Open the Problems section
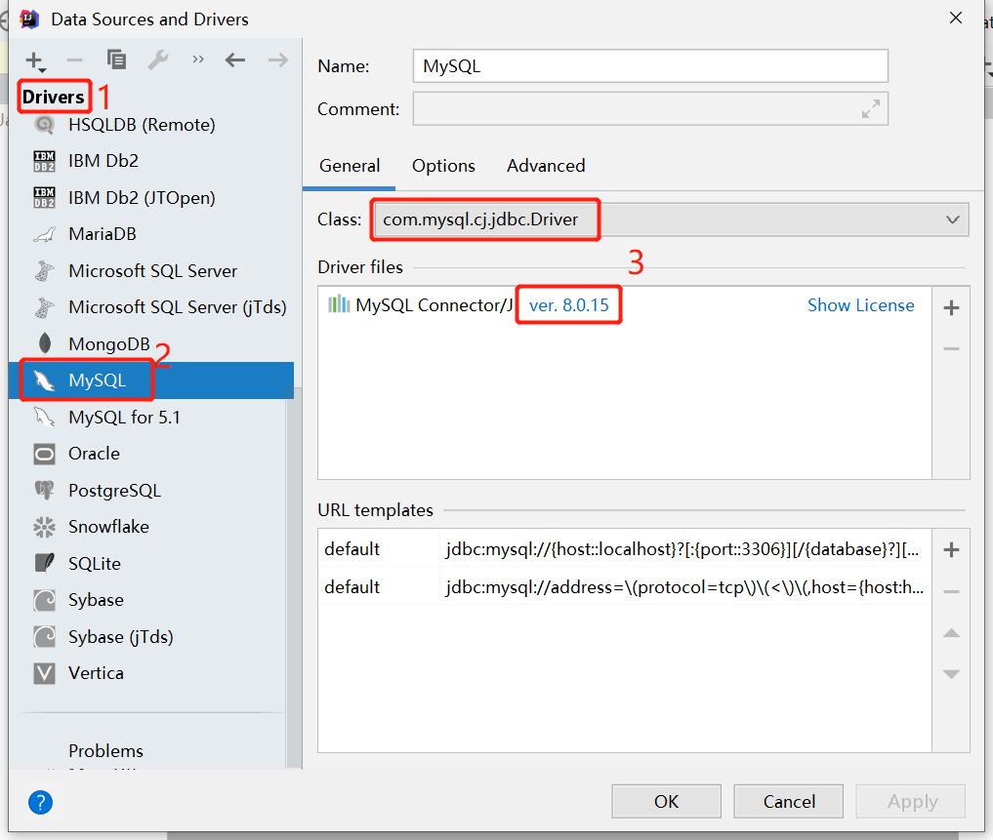993x840 pixels. pos(105,751)
